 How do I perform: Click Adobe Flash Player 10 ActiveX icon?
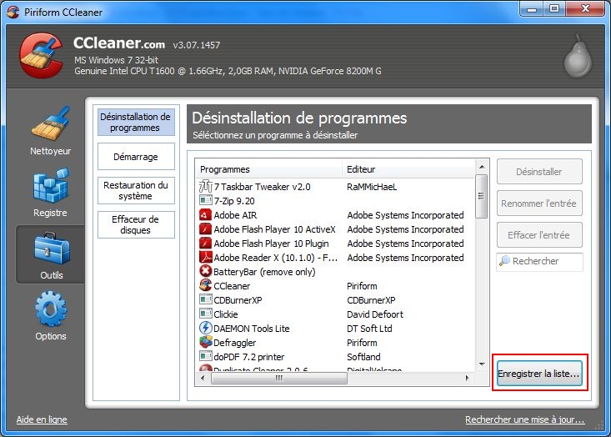[205, 229]
